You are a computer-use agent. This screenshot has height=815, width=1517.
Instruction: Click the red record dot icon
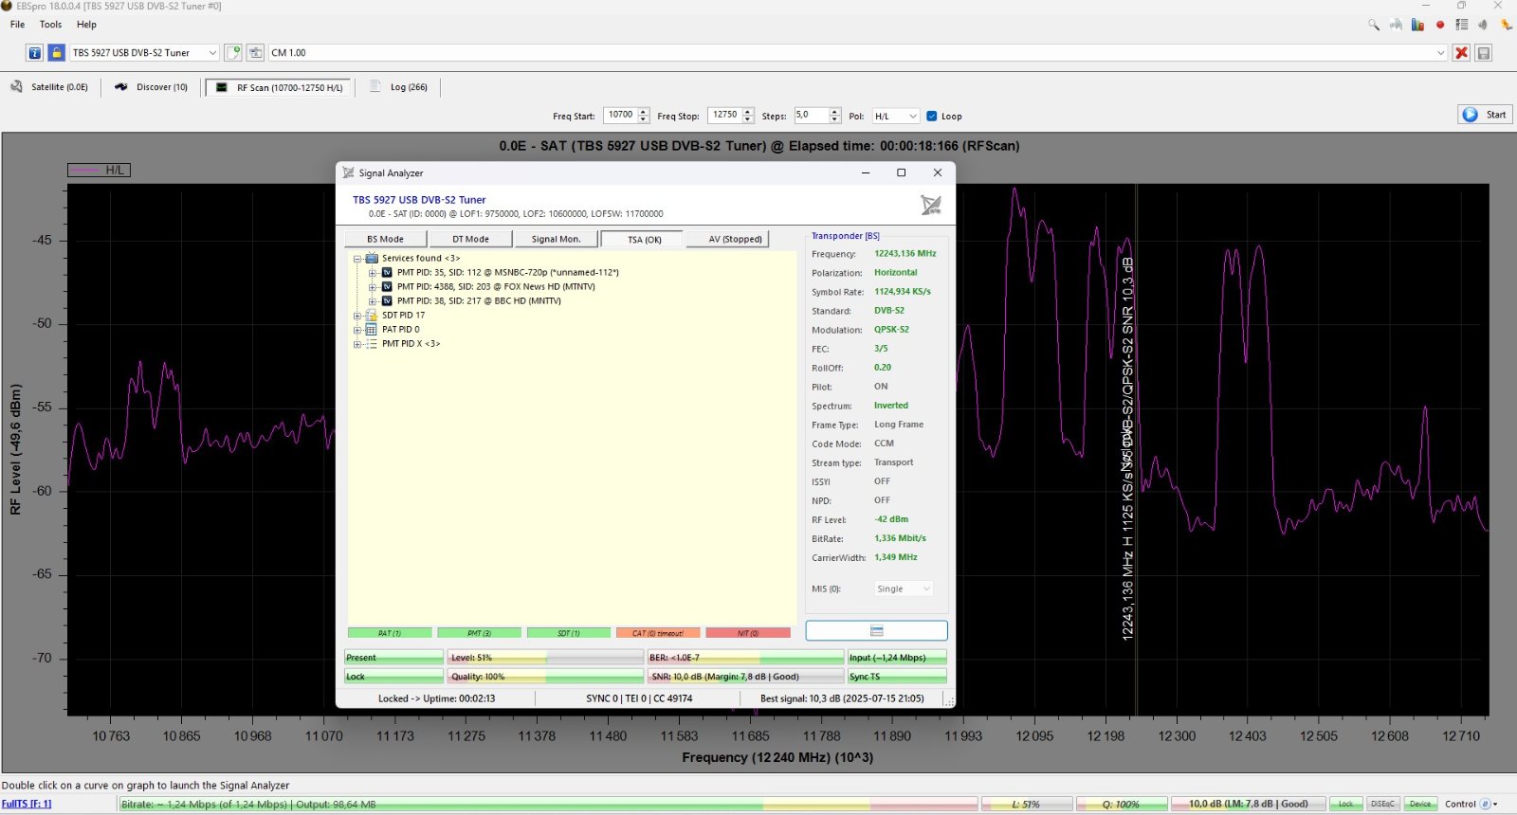pos(1440,25)
